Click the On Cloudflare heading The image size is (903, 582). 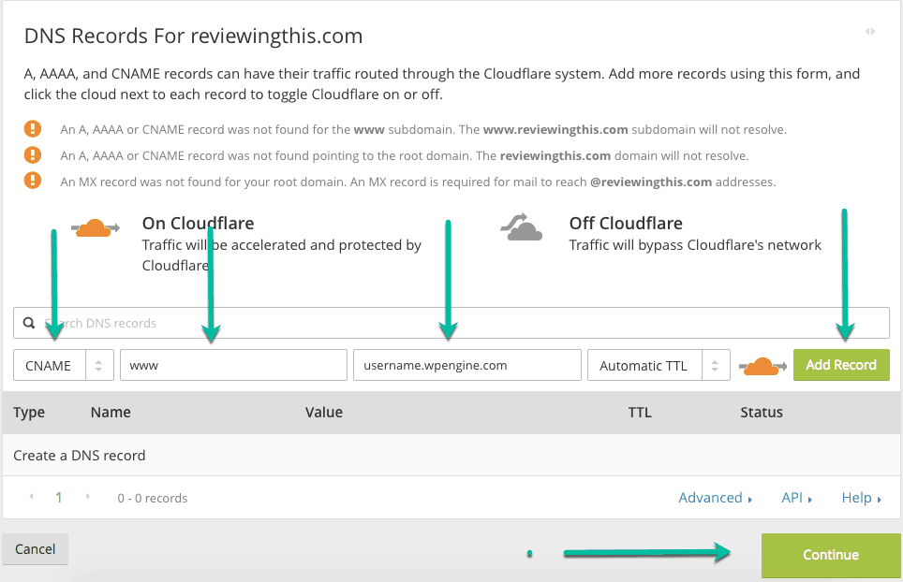coord(198,223)
